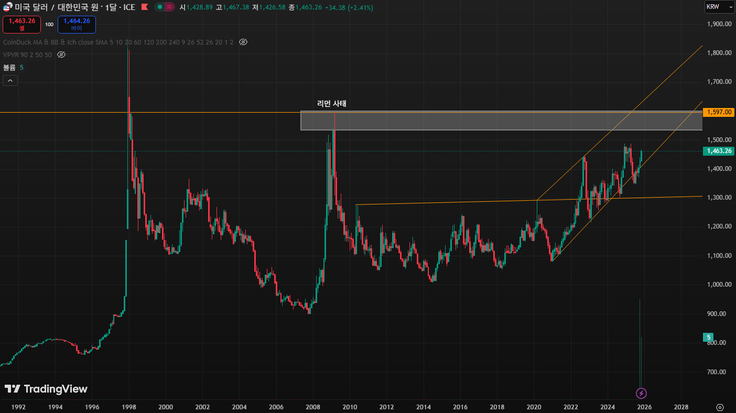Show the CoinDuck MA & BB indicator with its eye icon
Screen dimensions: 736x413
click(x=243, y=42)
